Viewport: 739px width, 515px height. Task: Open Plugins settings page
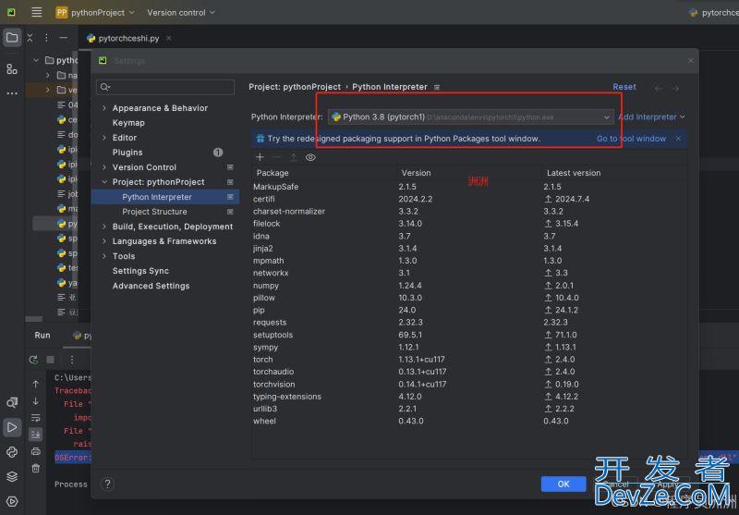127,153
